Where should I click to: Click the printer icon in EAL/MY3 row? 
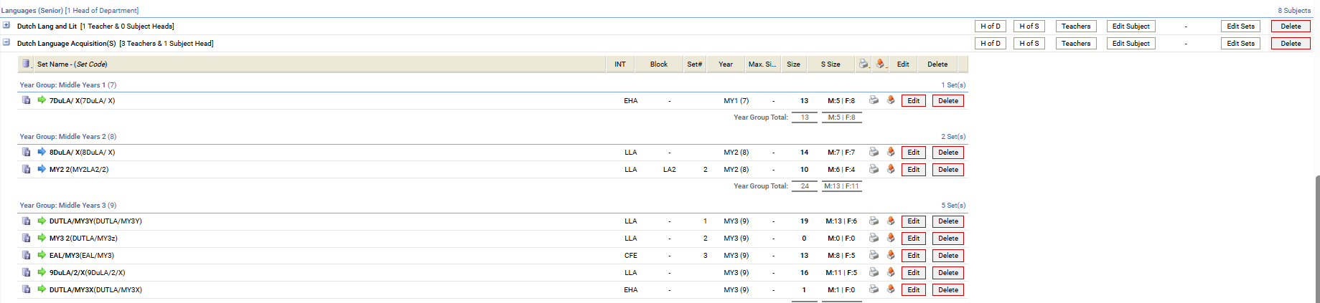point(874,255)
